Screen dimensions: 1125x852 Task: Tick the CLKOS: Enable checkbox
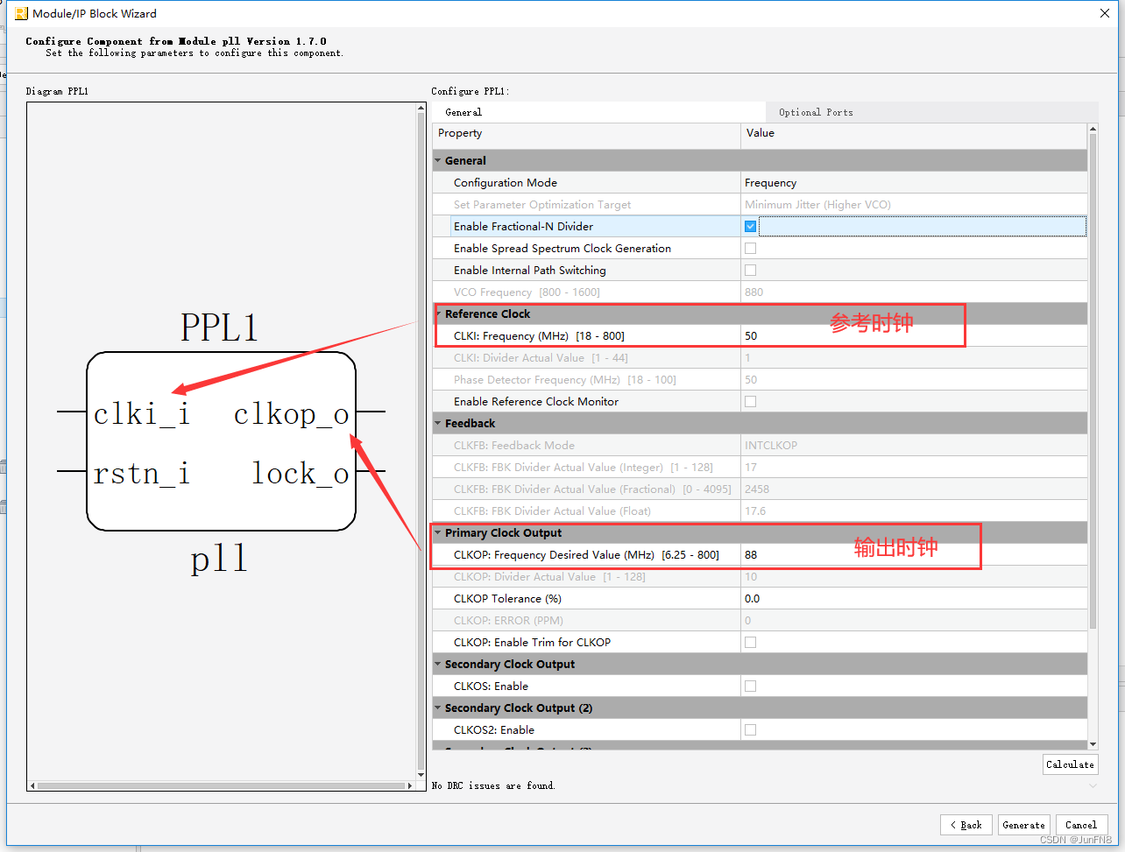coord(750,686)
